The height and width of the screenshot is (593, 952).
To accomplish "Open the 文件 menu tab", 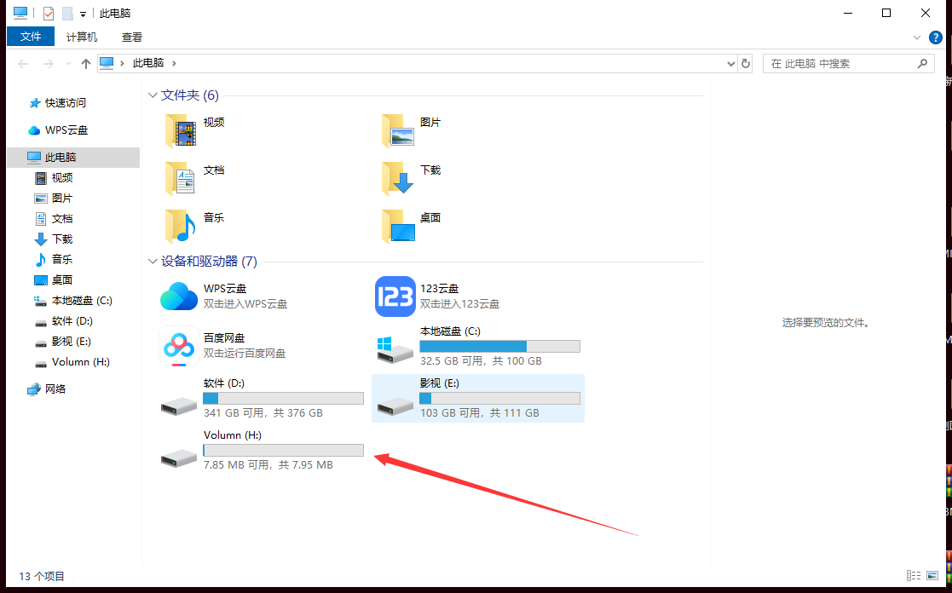I will coord(31,37).
